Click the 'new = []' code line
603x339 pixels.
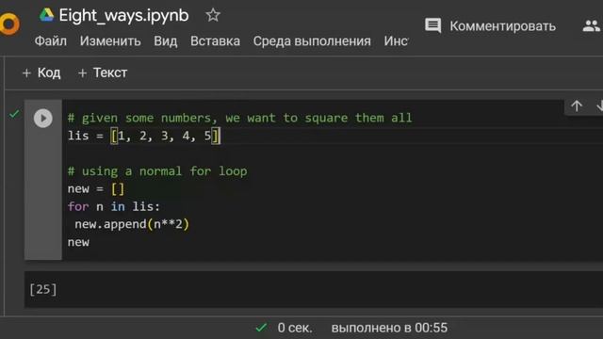coord(96,188)
